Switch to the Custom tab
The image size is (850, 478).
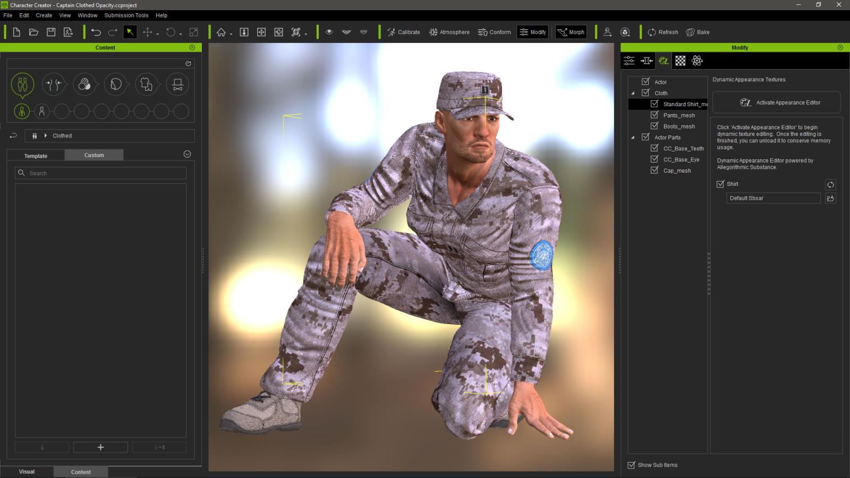pyautogui.click(x=94, y=155)
